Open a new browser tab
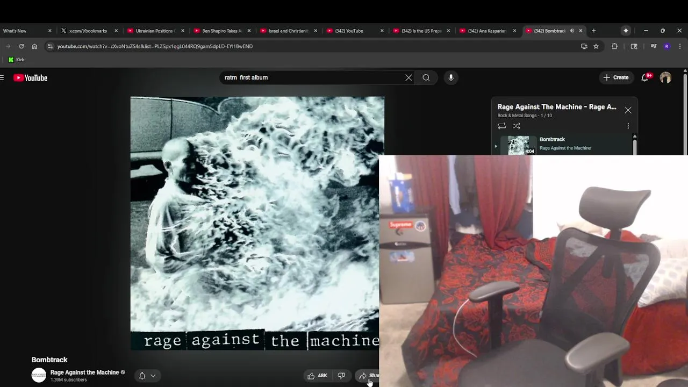This screenshot has height=387, width=688. (x=593, y=31)
